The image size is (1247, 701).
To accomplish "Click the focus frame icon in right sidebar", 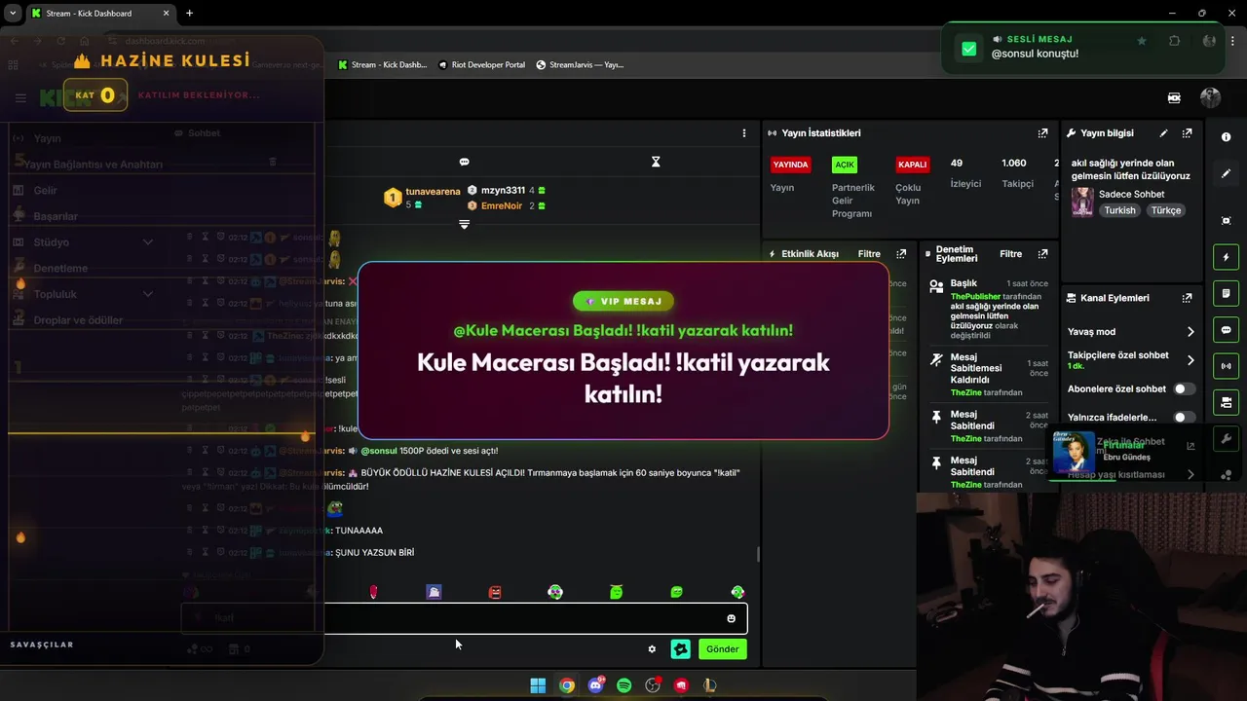I will coord(1226,221).
